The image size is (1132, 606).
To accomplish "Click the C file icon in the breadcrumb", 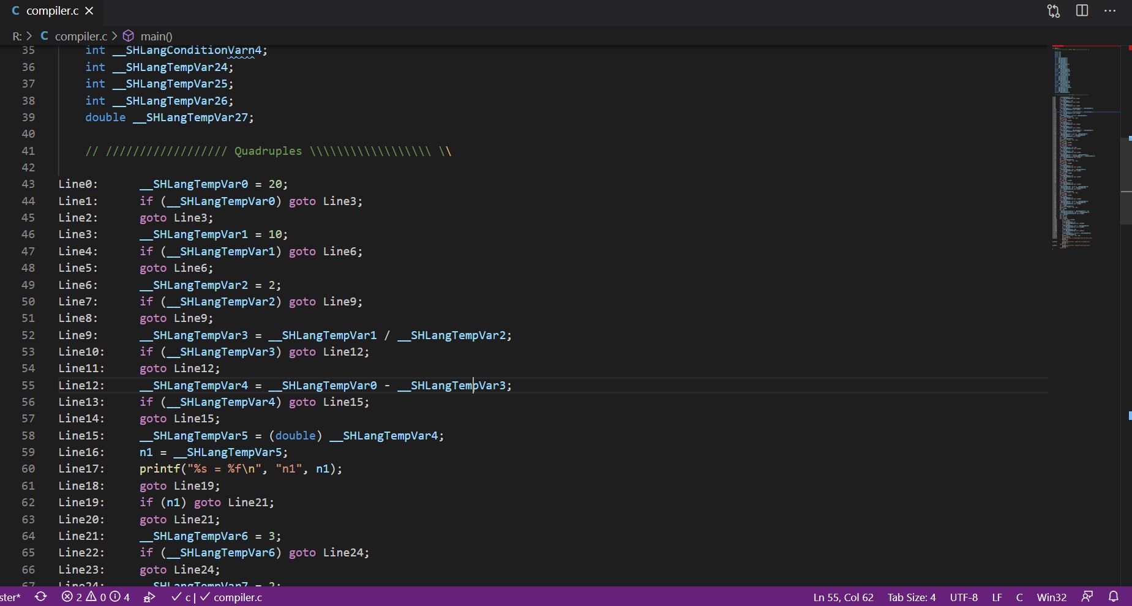I will click(x=44, y=36).
